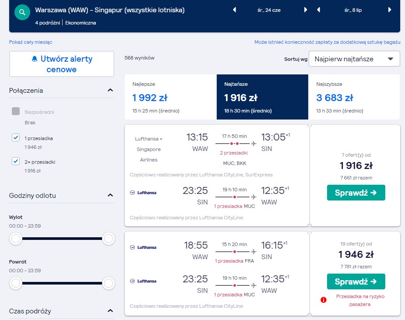Image resolution: width=405 pixels, height=320 pixels.
Task: Open the Sortuj wg dropdown
Action: pos(354,59)
